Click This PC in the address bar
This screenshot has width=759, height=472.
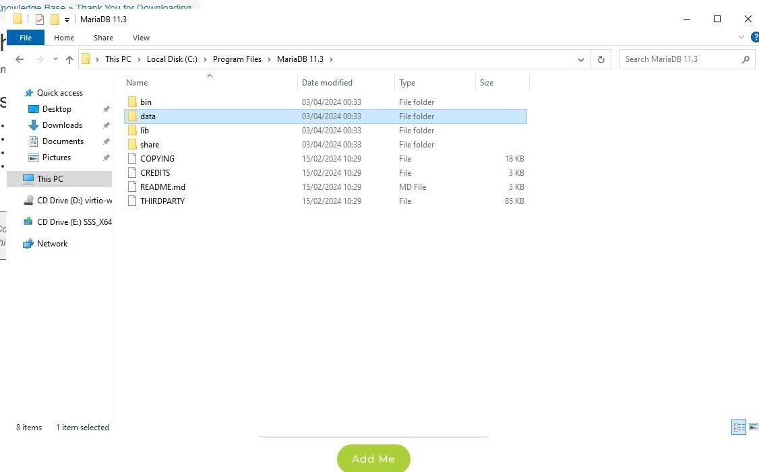pos(118,59)
